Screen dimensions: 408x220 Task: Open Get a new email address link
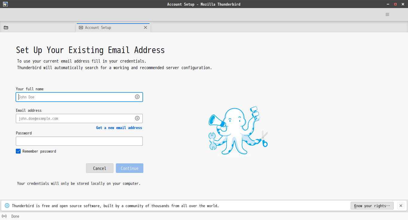pos(119,128)
